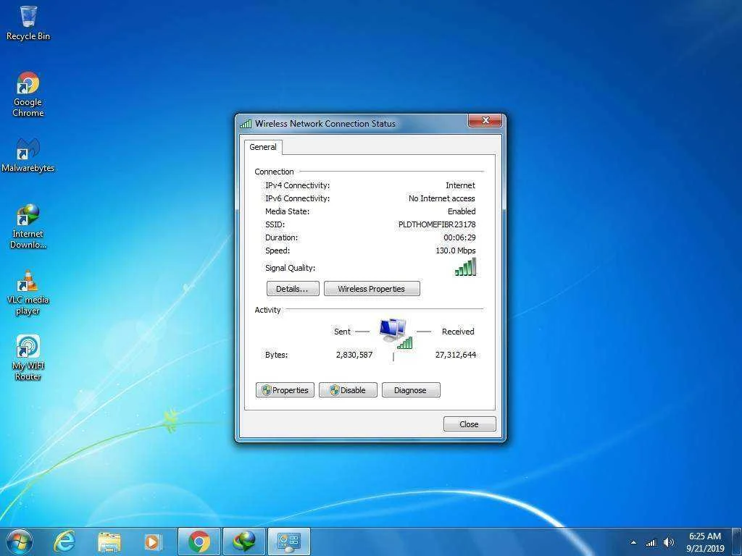This screenshot has width=742, height=556.
Task: Open Windows Media Player from the taskbar
Action: point(152,542)
